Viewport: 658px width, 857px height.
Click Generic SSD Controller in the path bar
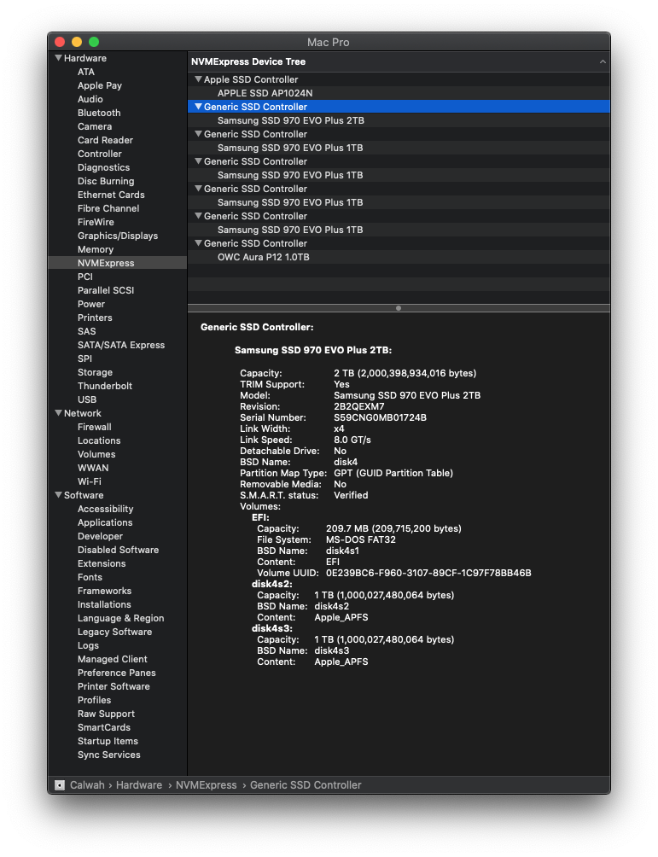306,784
